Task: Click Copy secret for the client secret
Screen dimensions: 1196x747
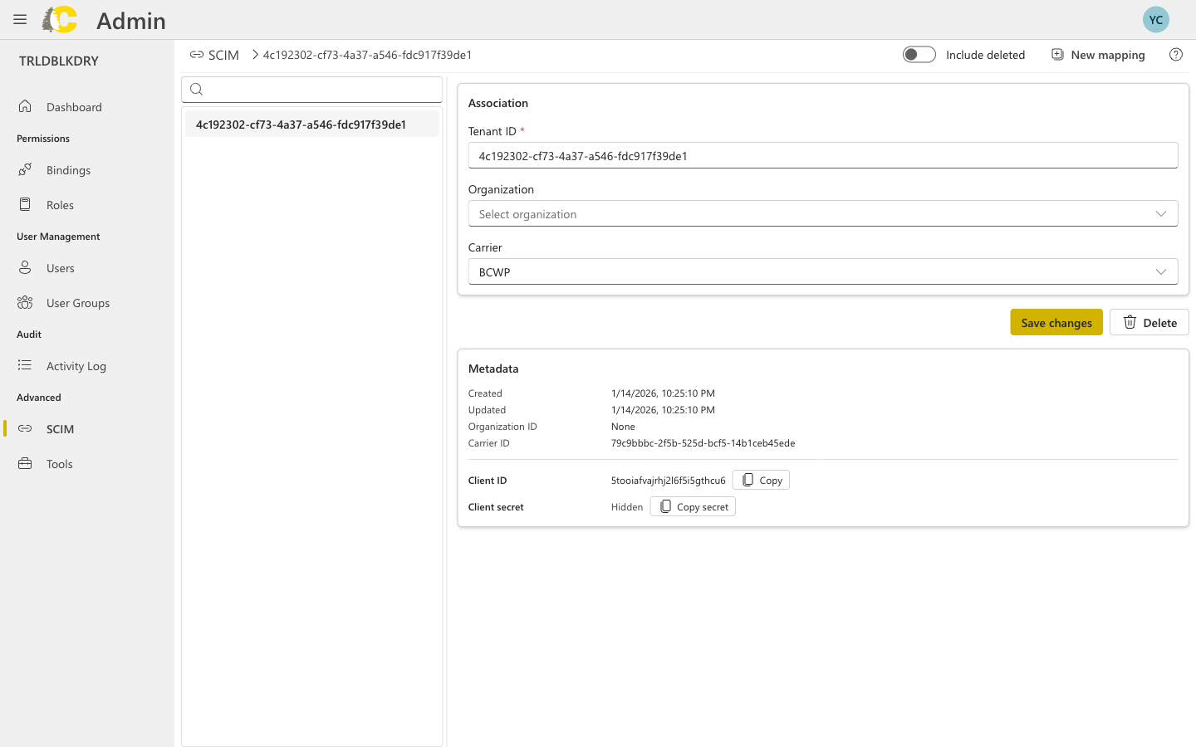Action: pyautogui.click(x=692, y=506)
